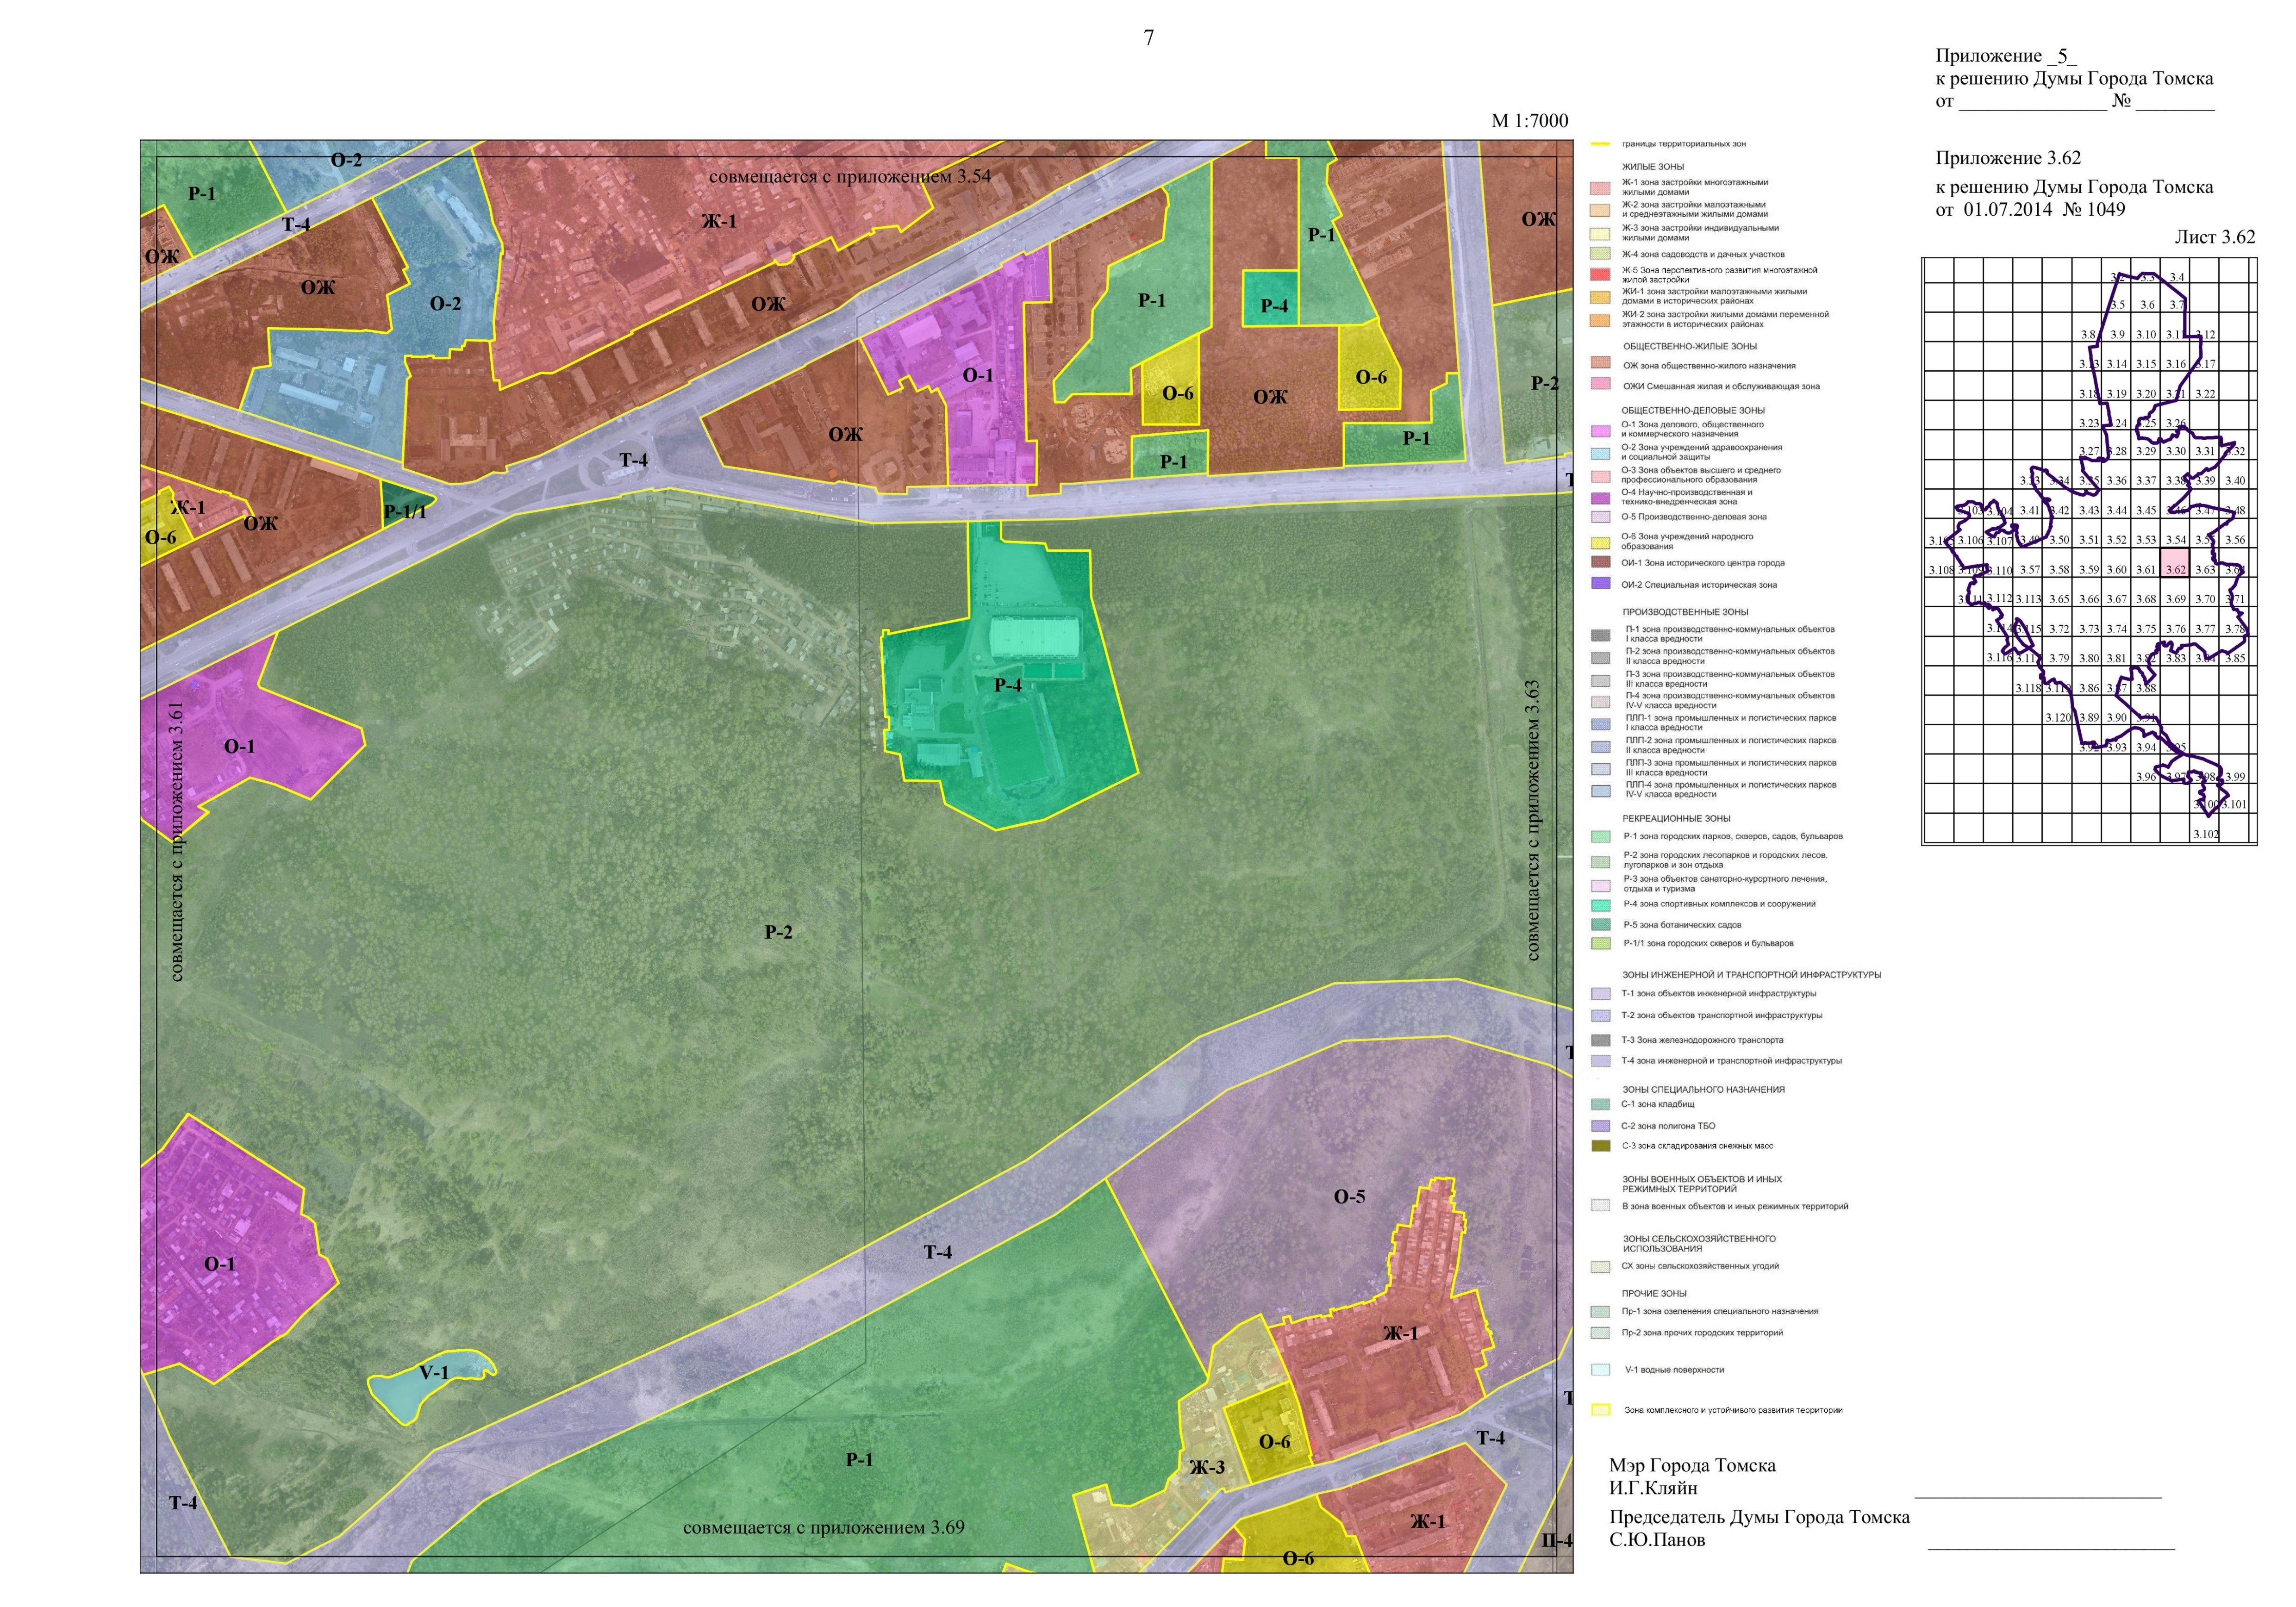Click the Ж-5 perspective development legend swatch
Image resolution: width=2296 pixels, height=1607 pixels.
click(x=1600, y=275)
